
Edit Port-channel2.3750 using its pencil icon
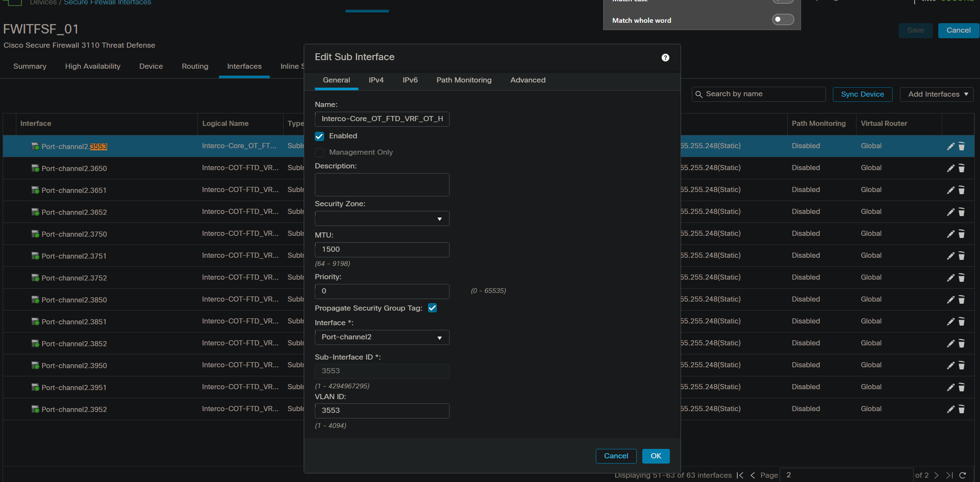click(951, 234)
